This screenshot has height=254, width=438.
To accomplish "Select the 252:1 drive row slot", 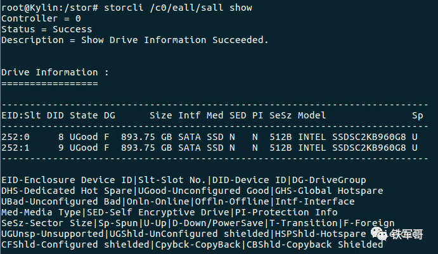I will click(x=15, y=148).
